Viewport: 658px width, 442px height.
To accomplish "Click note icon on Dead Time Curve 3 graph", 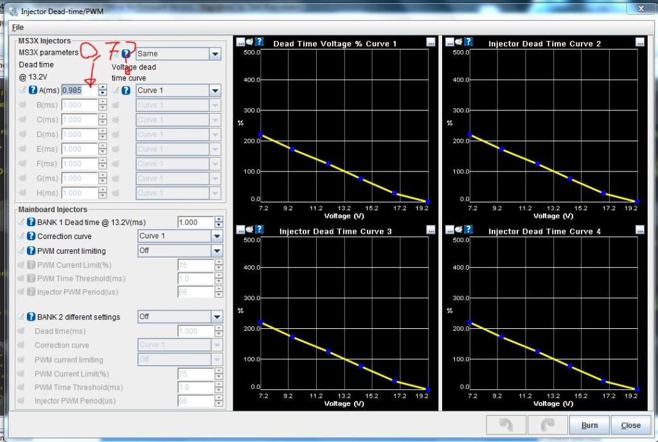I will [250, 229].
